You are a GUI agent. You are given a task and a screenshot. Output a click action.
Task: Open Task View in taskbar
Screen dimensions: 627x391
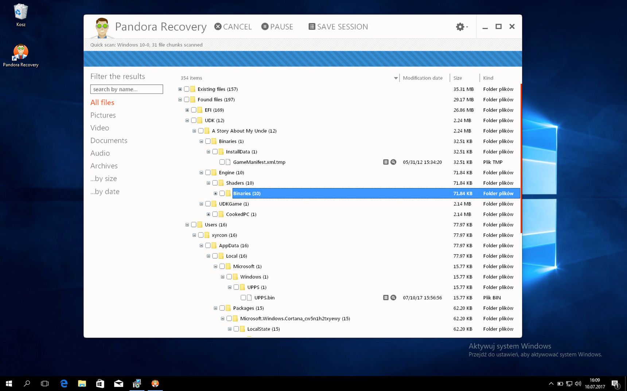coord(45,383)
